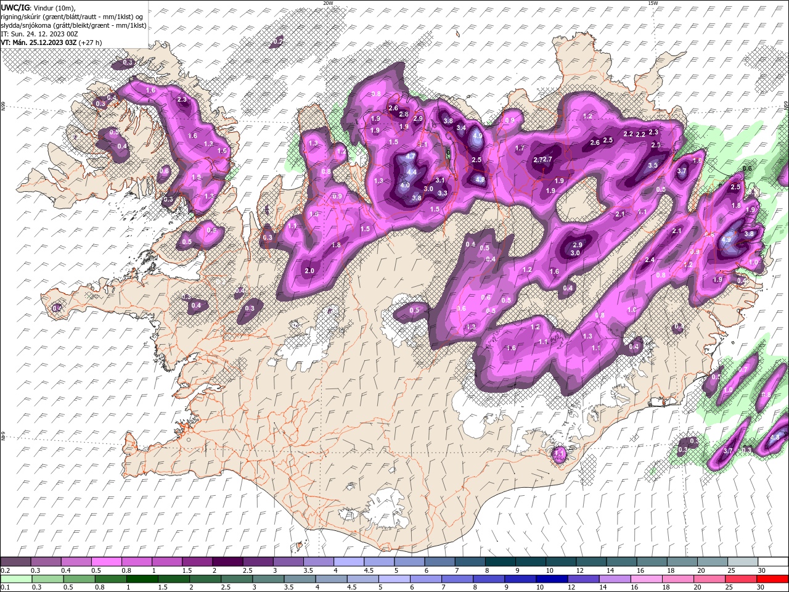
Task: Click the bright pink snow swatch between 0.5 and 0.8
Action: [x=106, y=562]
